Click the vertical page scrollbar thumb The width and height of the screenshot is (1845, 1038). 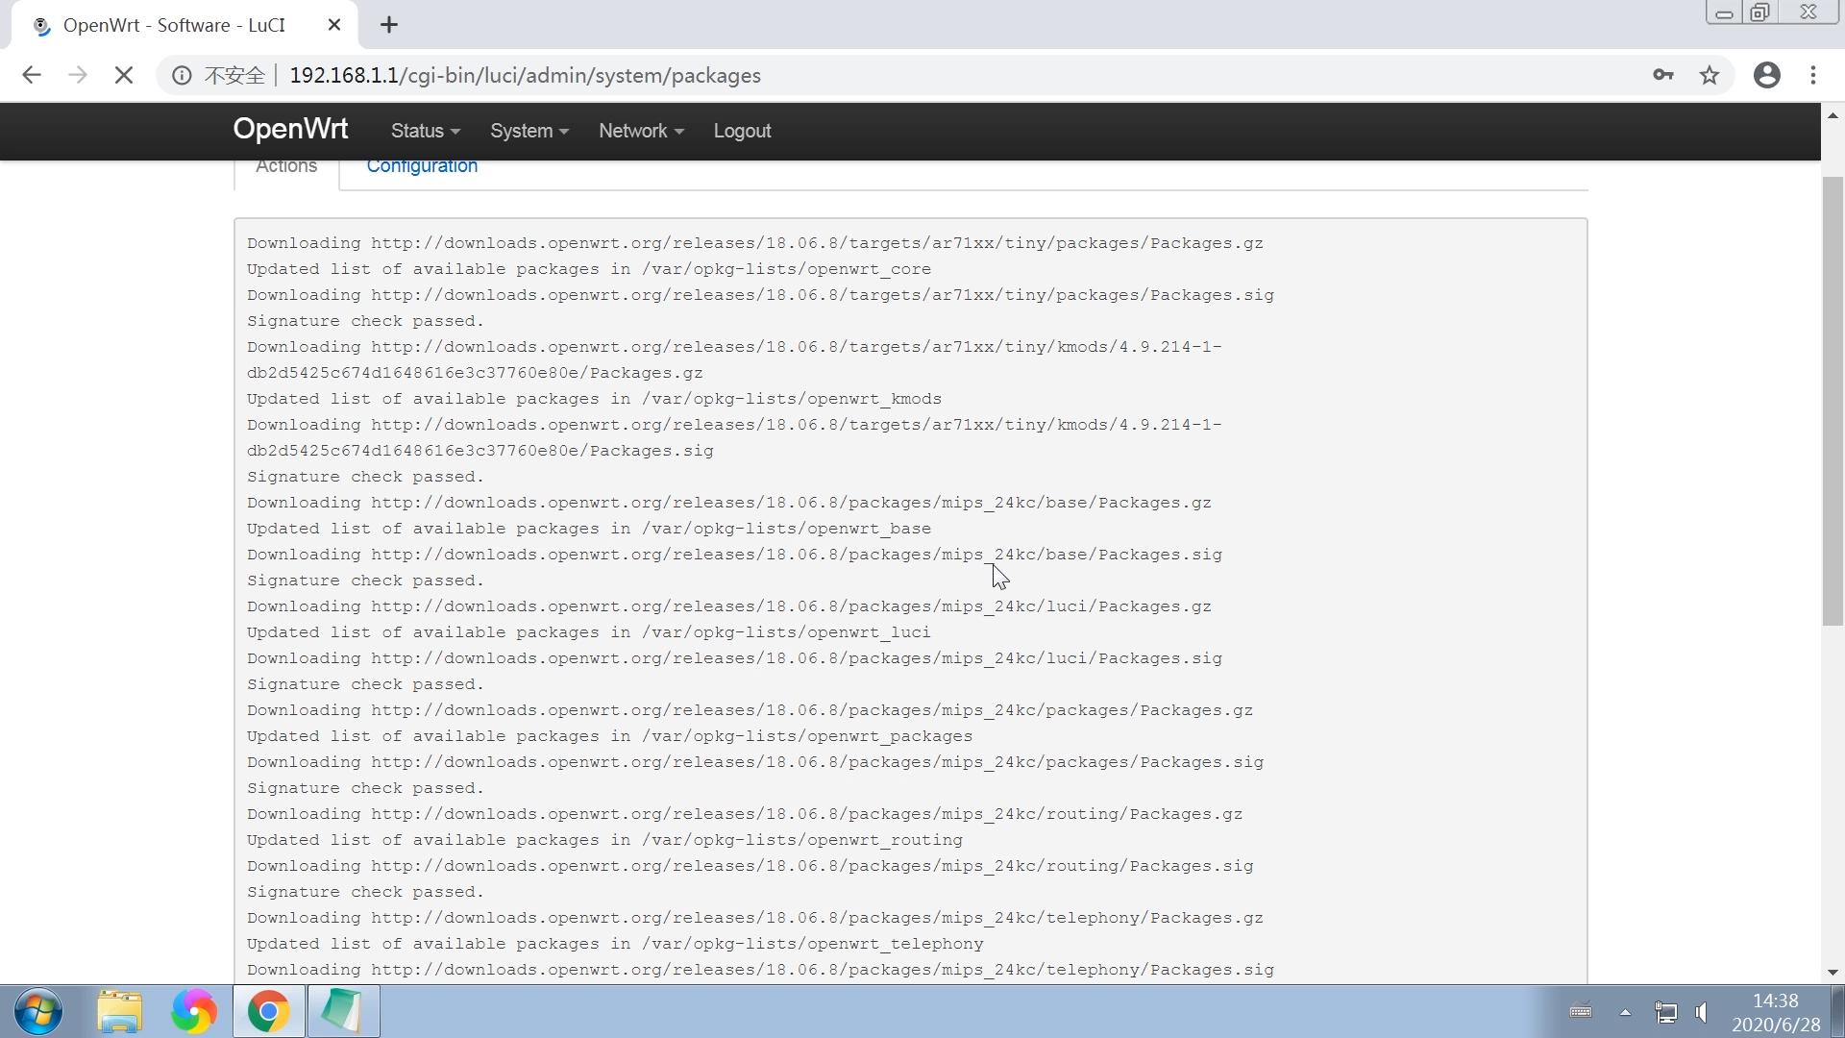pyautogui.click(x=1832, y=404)
